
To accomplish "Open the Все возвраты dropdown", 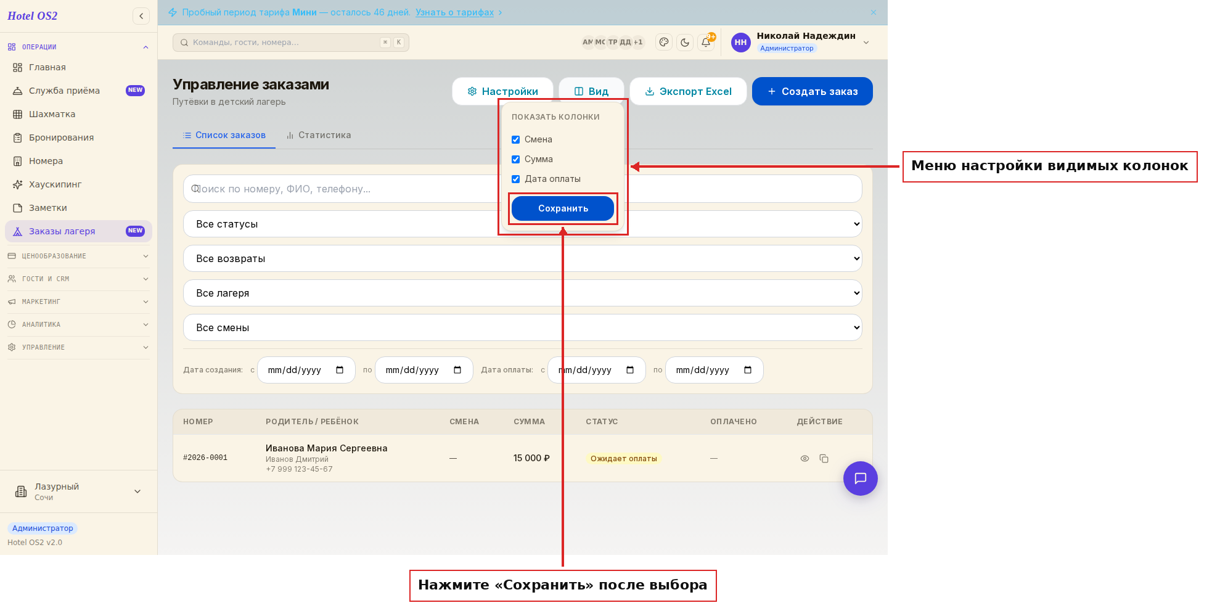I will coord(522,258).
